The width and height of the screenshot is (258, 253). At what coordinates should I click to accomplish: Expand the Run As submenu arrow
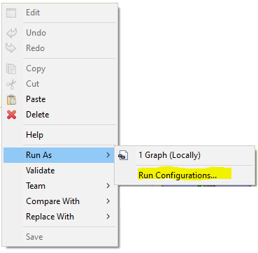(108, 155)
